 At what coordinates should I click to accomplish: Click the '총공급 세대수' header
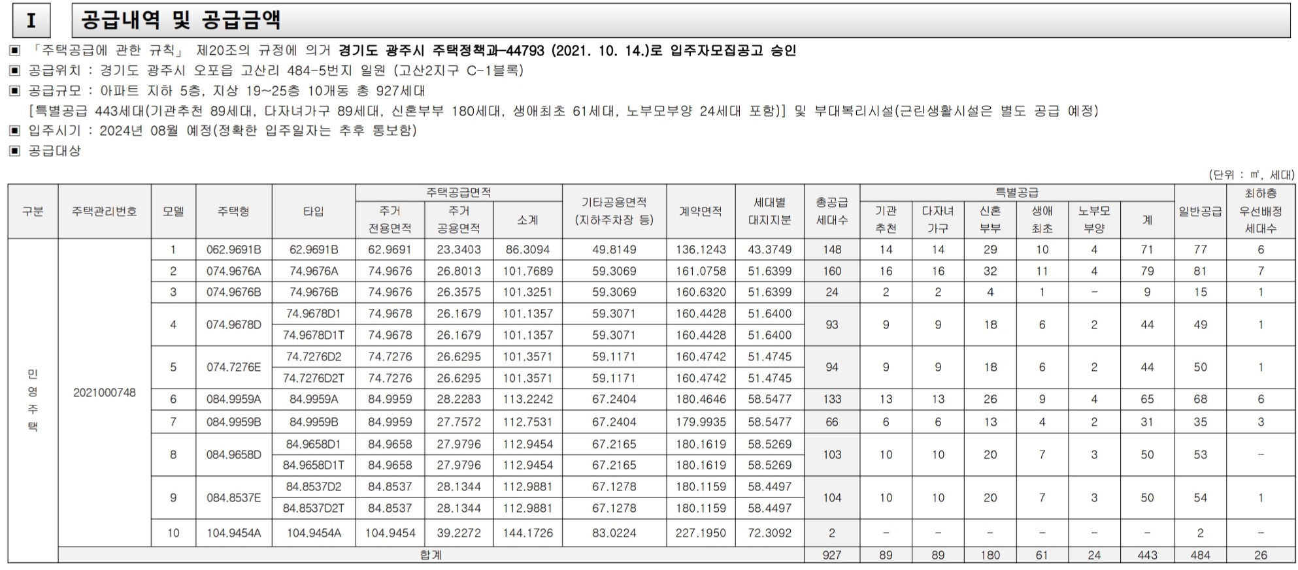832,212
